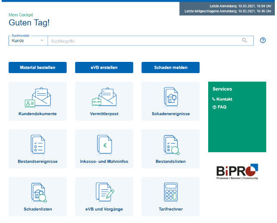
Task: Open the Vermittlerpost briefcase envelope icon
Action: pyautogui.click(x=104, y=97)
